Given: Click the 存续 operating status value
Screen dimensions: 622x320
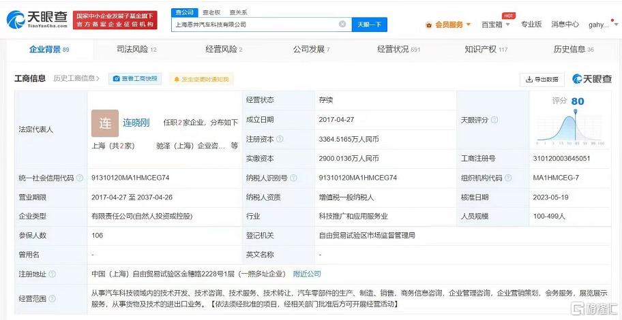Looking at the screenshot, I should (326, 100).
